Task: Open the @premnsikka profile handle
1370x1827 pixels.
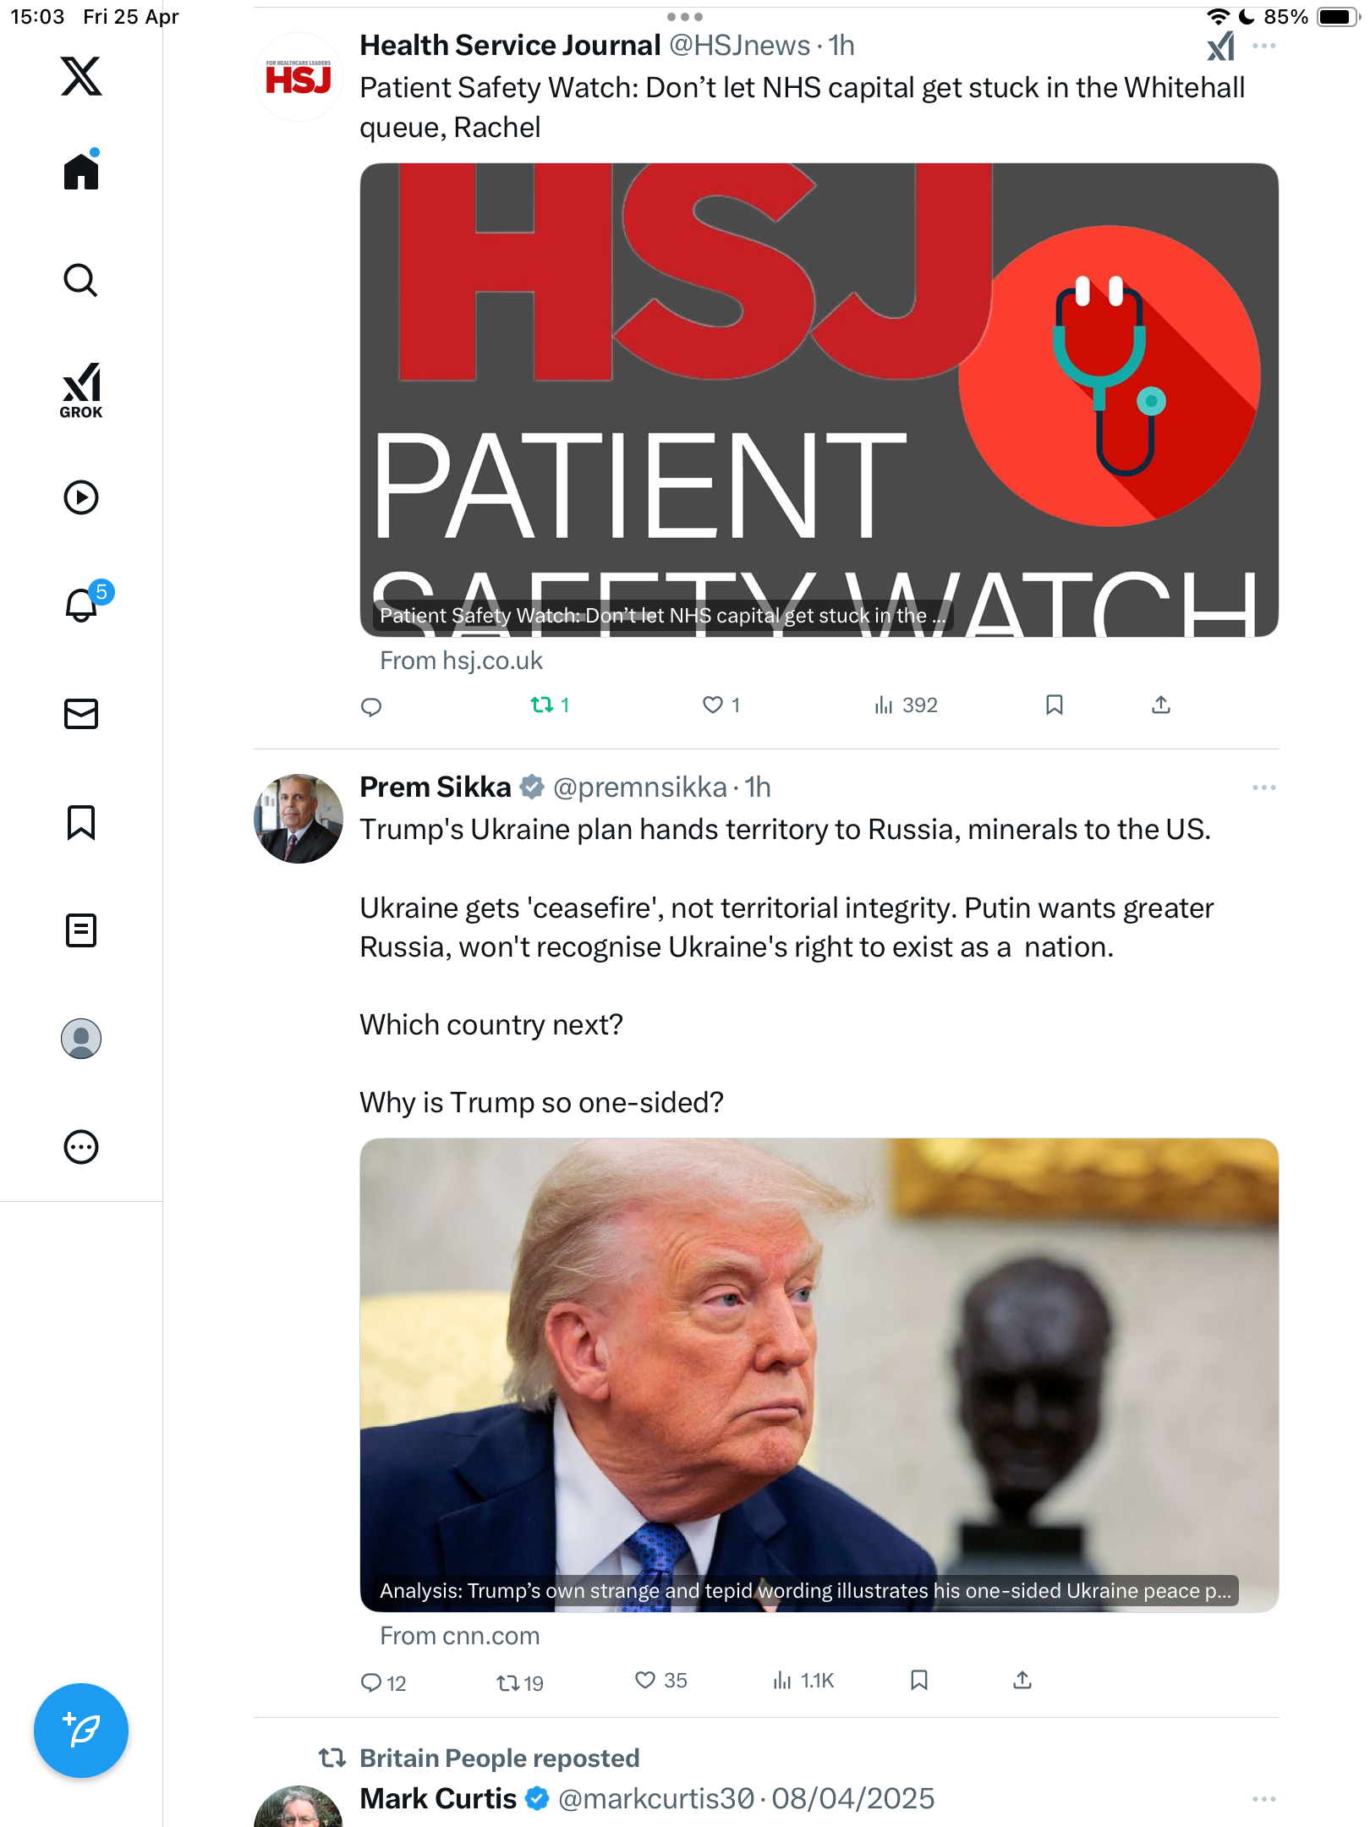Action: click(639, 787)
